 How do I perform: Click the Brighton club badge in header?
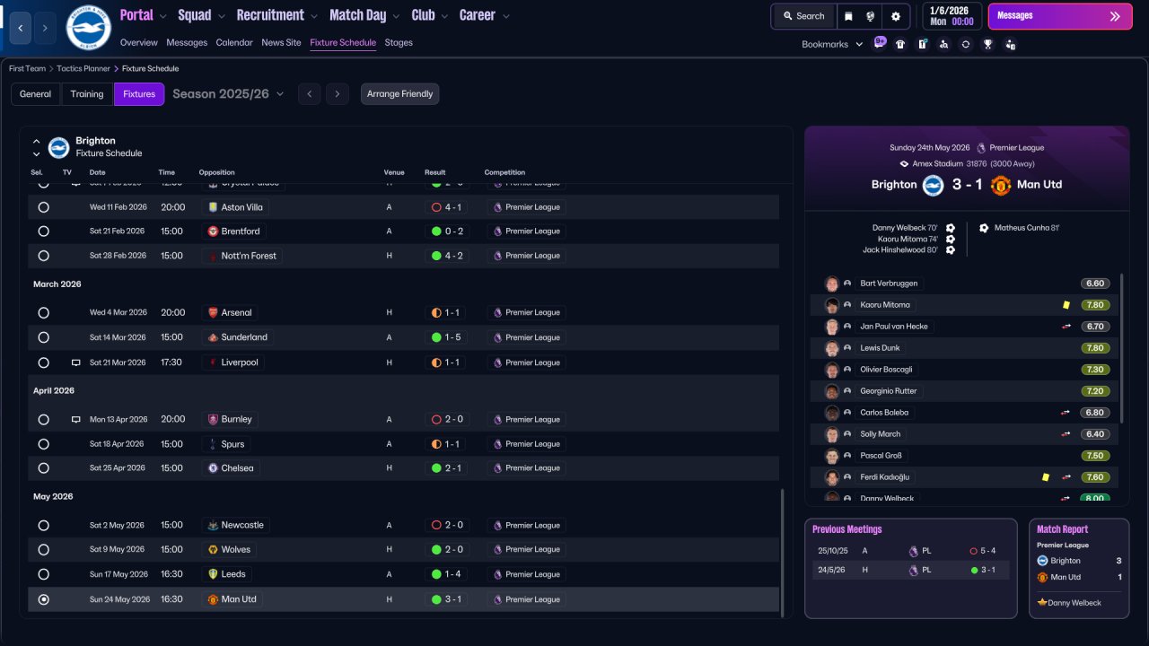point(88,28)
